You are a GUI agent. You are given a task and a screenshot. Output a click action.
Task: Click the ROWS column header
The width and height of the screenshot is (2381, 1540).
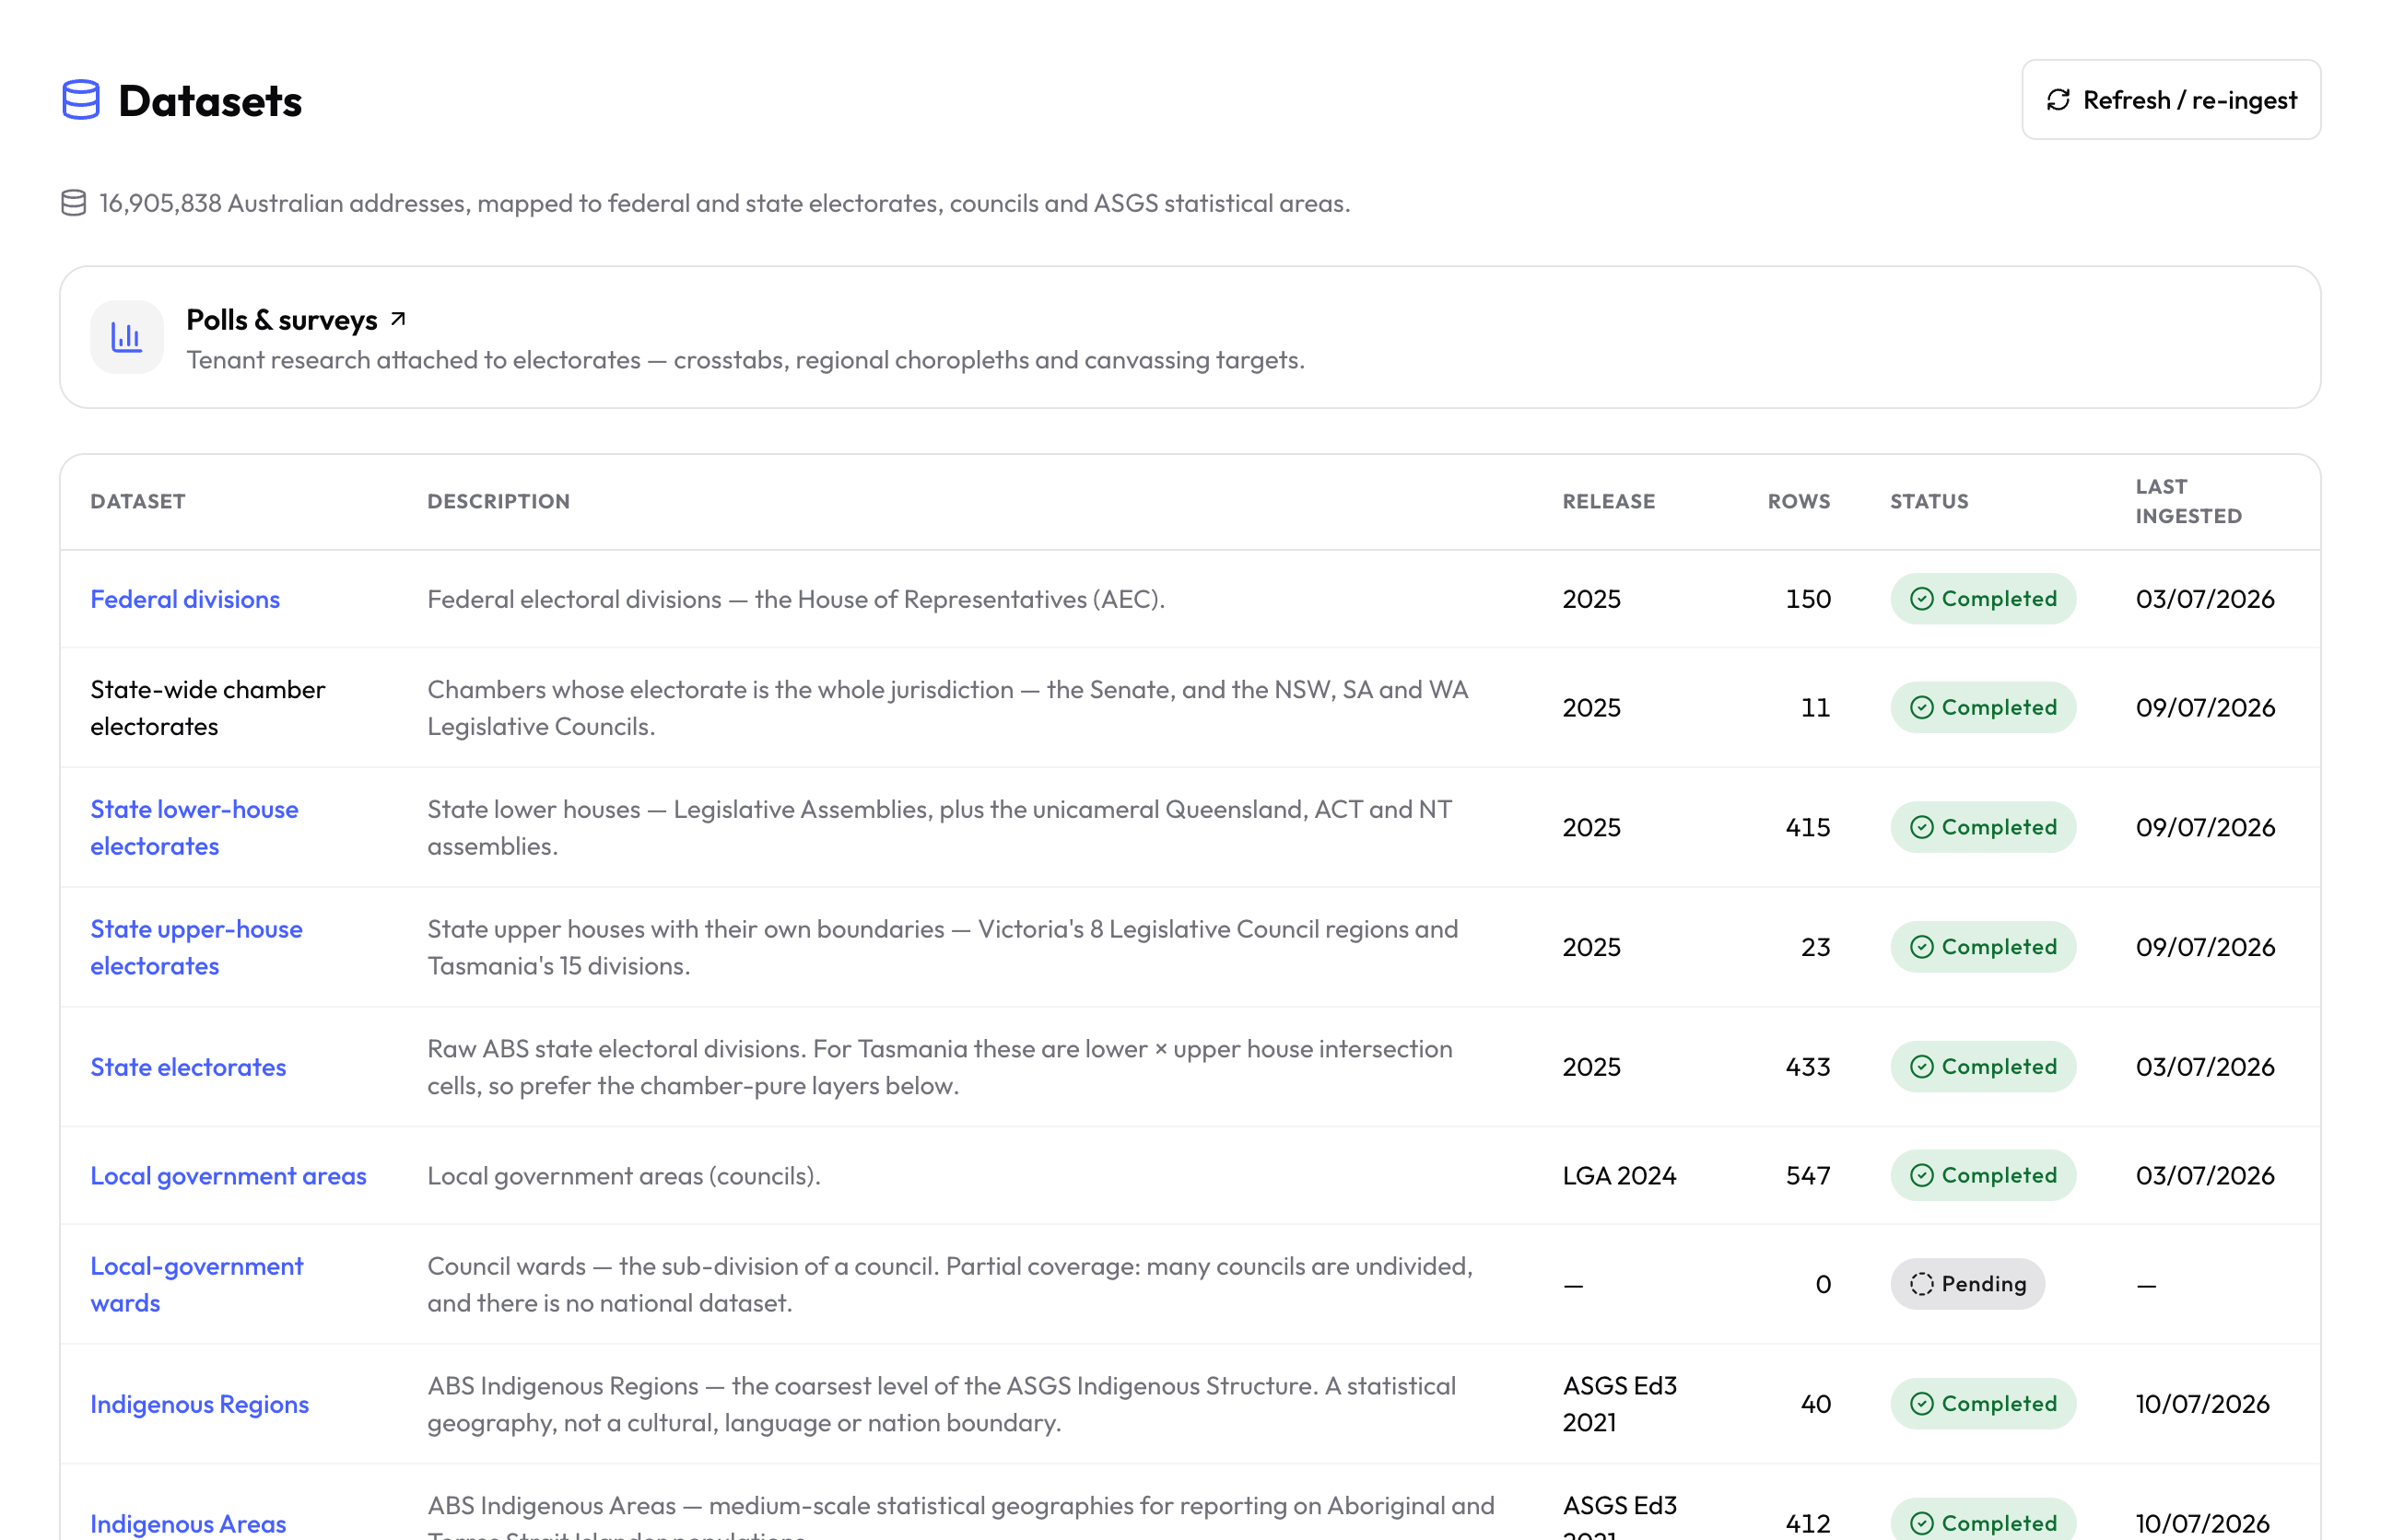[1799, 502]
